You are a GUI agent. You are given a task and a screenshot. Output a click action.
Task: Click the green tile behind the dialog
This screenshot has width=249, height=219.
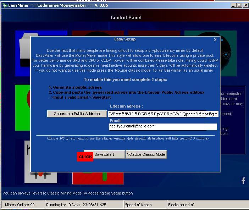23,108
